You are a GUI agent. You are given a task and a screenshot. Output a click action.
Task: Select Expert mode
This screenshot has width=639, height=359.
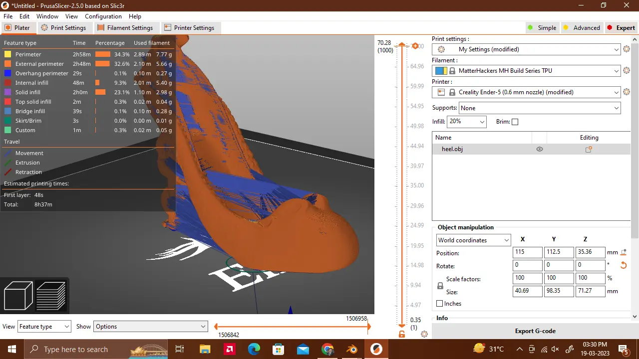pyautogui.click(x=621, y=28)
